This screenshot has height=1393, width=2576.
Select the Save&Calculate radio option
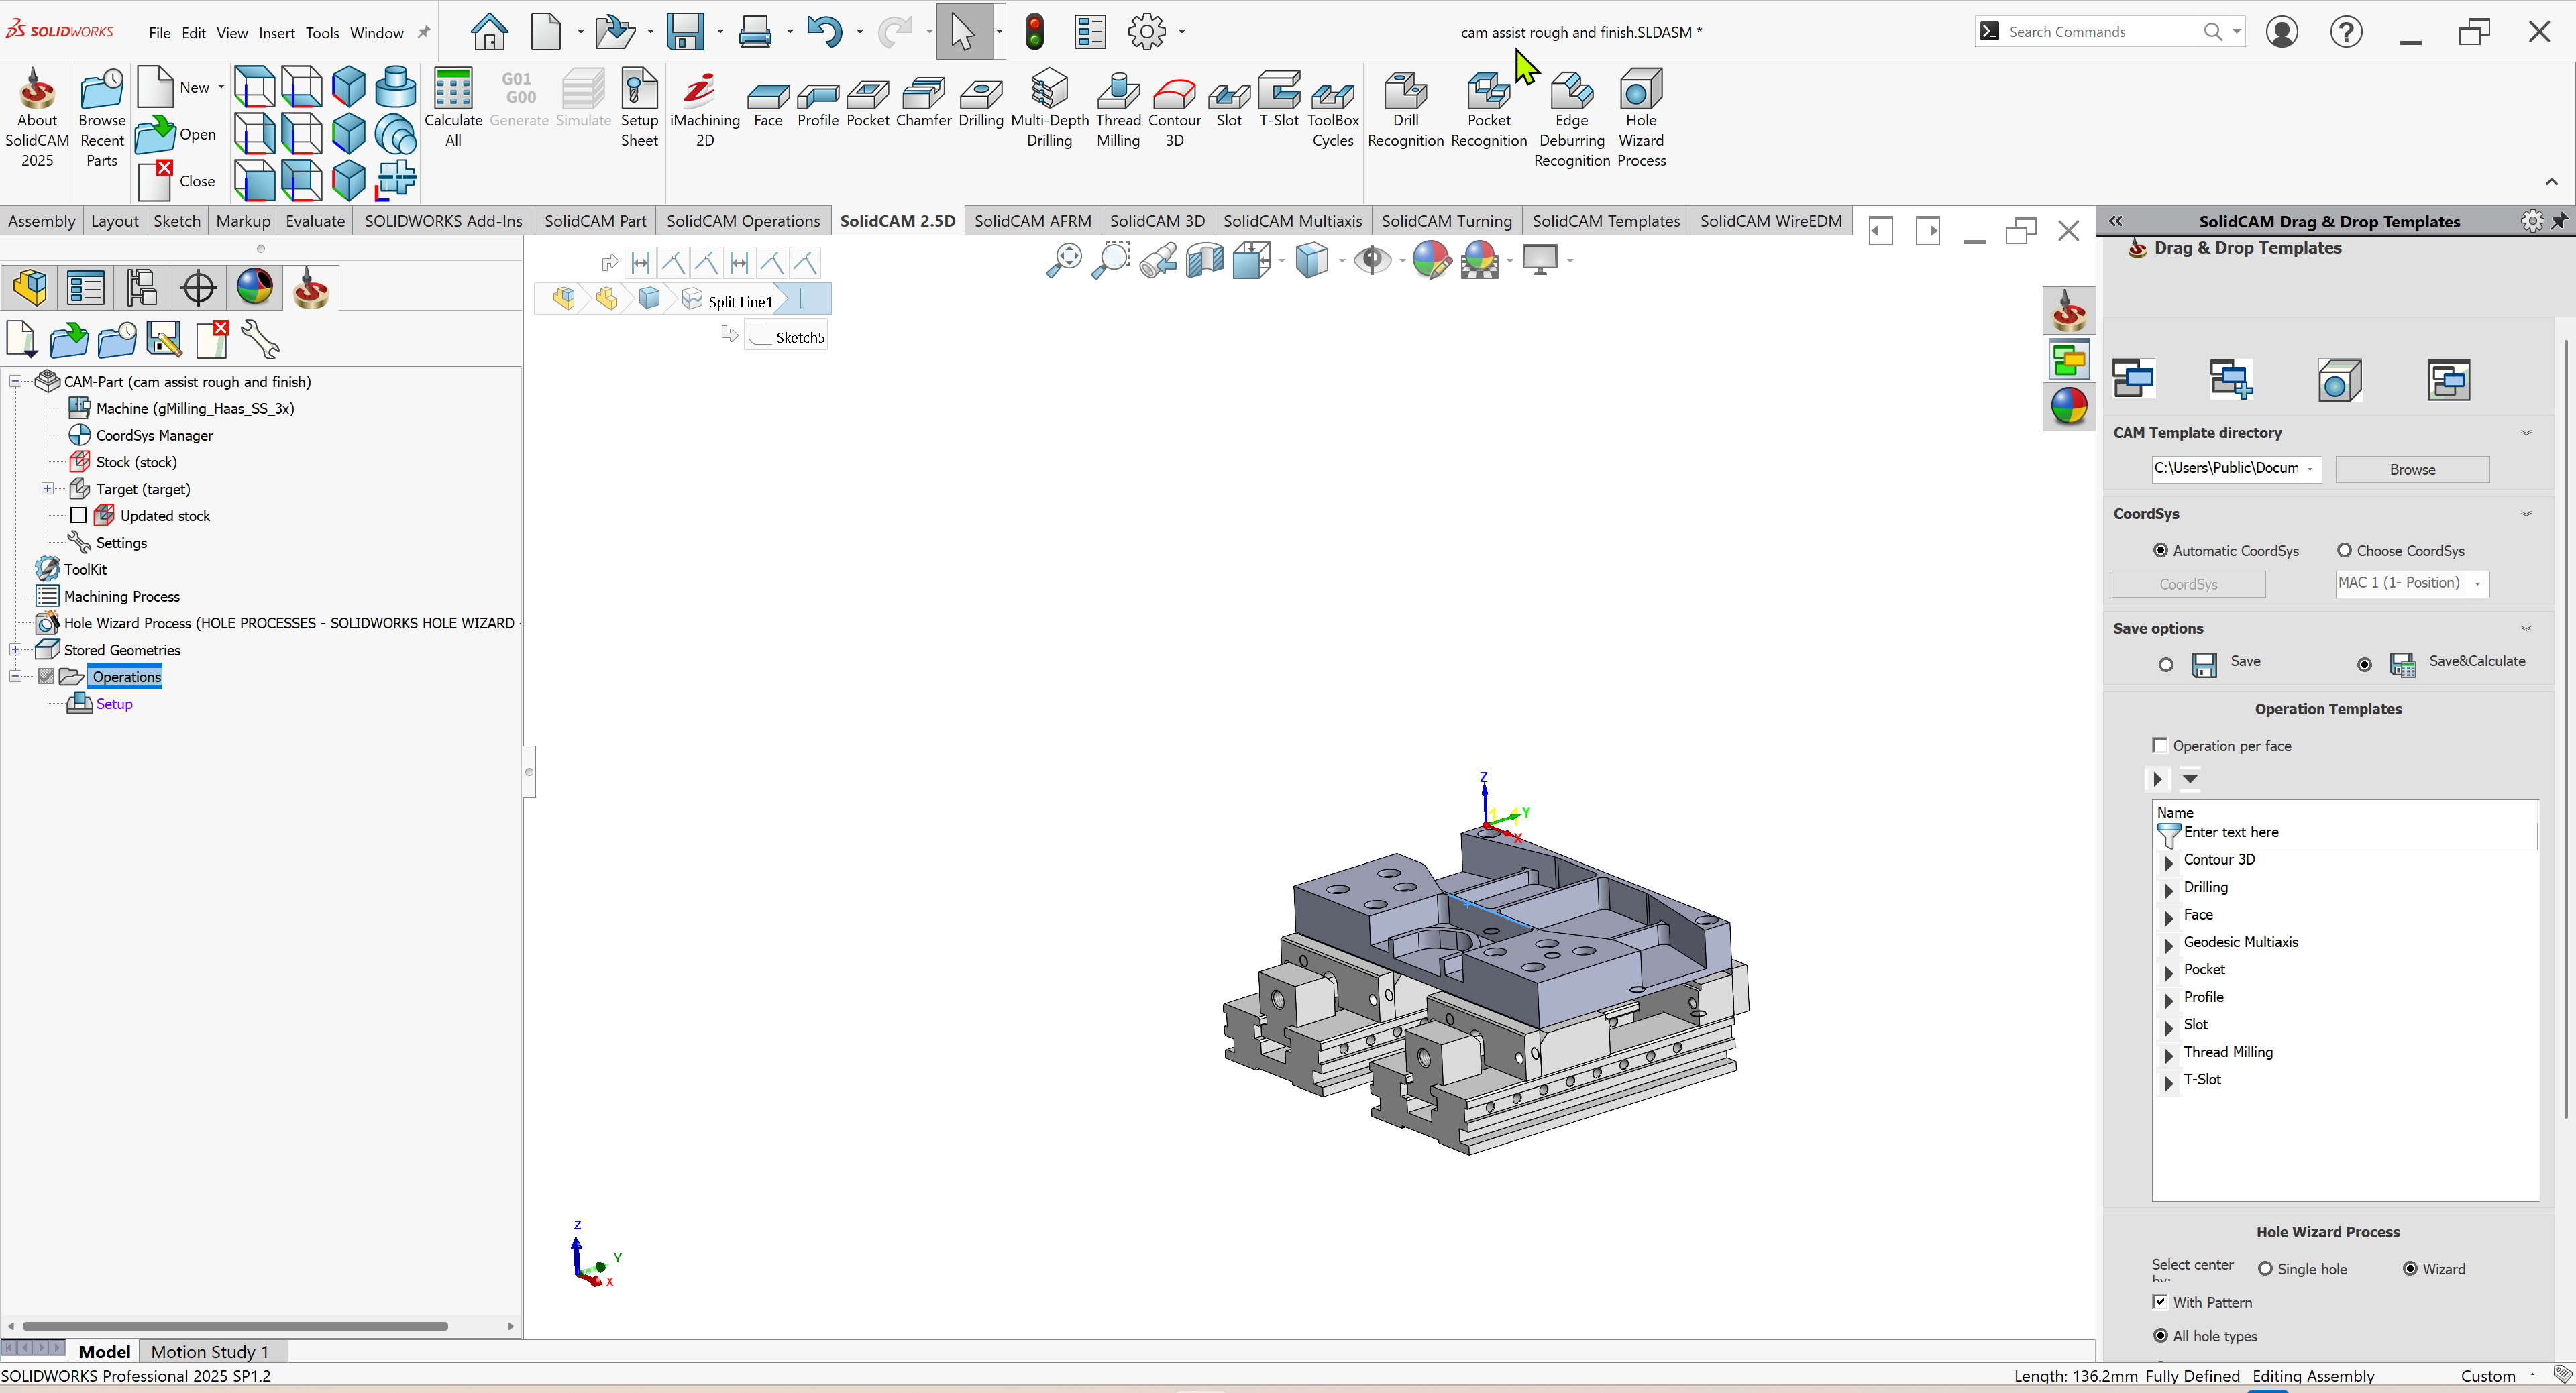2364,664
